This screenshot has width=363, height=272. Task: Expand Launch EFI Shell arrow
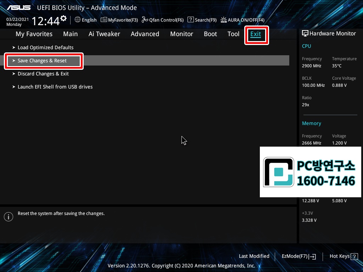click(14, 87)
